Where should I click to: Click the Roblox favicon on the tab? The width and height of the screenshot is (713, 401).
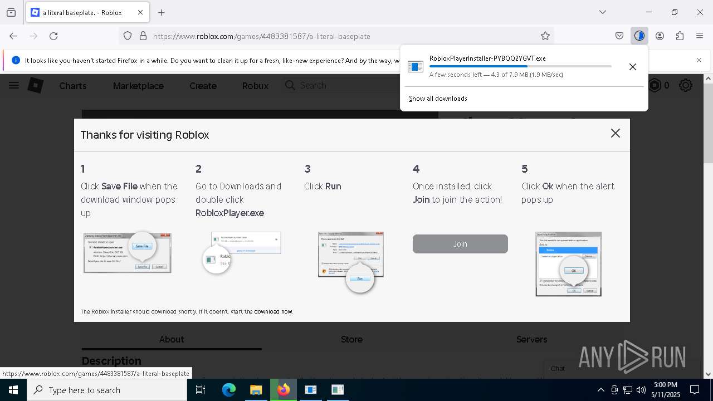[35, 12]
